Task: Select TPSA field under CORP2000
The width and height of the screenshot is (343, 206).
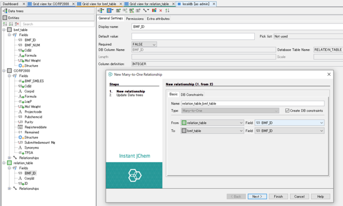Action: coord(29,153)
